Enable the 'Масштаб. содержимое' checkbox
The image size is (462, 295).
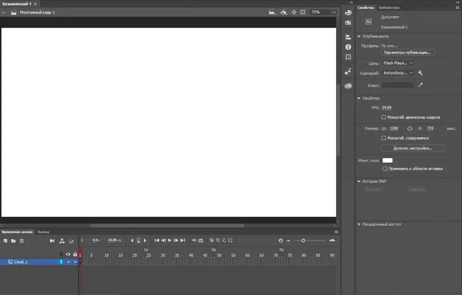pyautogui.click(x=383, y=138)
